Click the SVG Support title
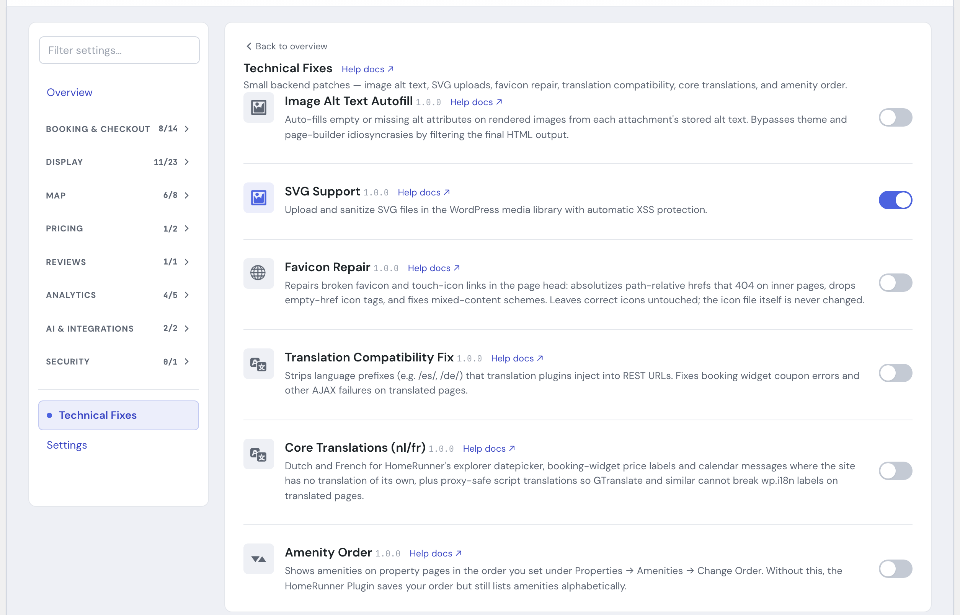This screenshot has width=960, height=615. (322, 191)
